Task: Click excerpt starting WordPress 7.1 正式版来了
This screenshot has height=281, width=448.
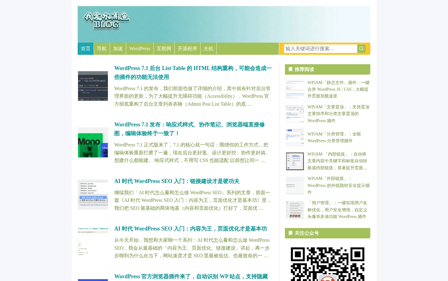Action: (192, 153)
